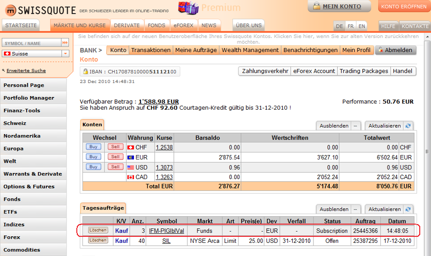This screenshot has width=431, height=256.
Task: Click the CHF rate 1.2538 link
Action: pos(164,147)
